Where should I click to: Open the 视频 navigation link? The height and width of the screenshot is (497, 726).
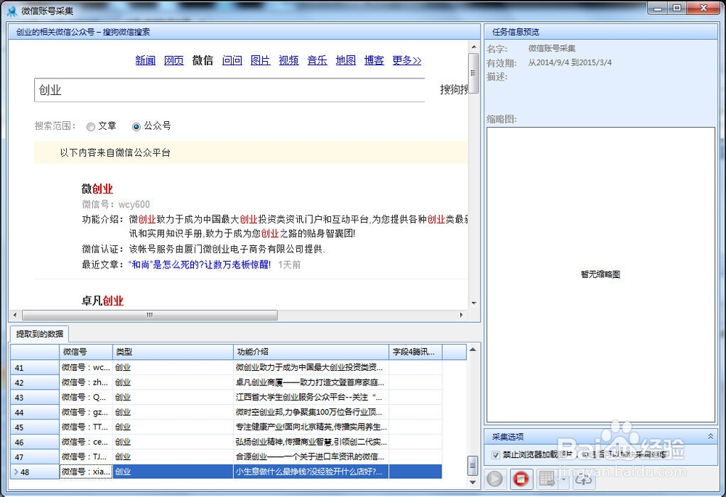(x=288, y=60)
